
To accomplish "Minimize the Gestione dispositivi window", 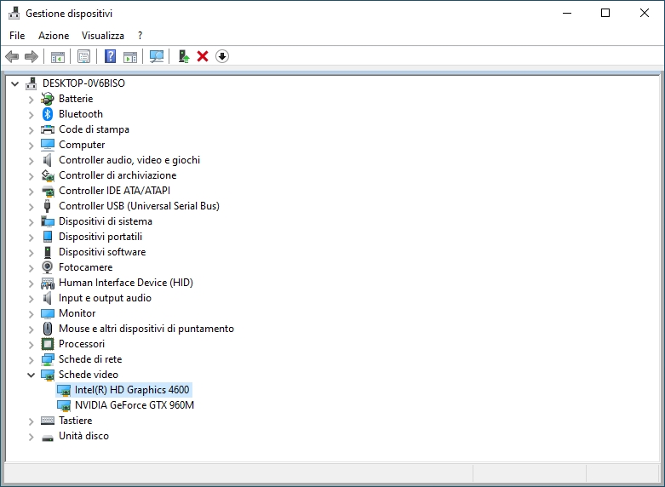I will click(567, 13).
